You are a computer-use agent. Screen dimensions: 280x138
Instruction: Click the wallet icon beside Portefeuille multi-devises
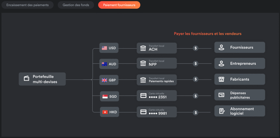coord(27,79)
